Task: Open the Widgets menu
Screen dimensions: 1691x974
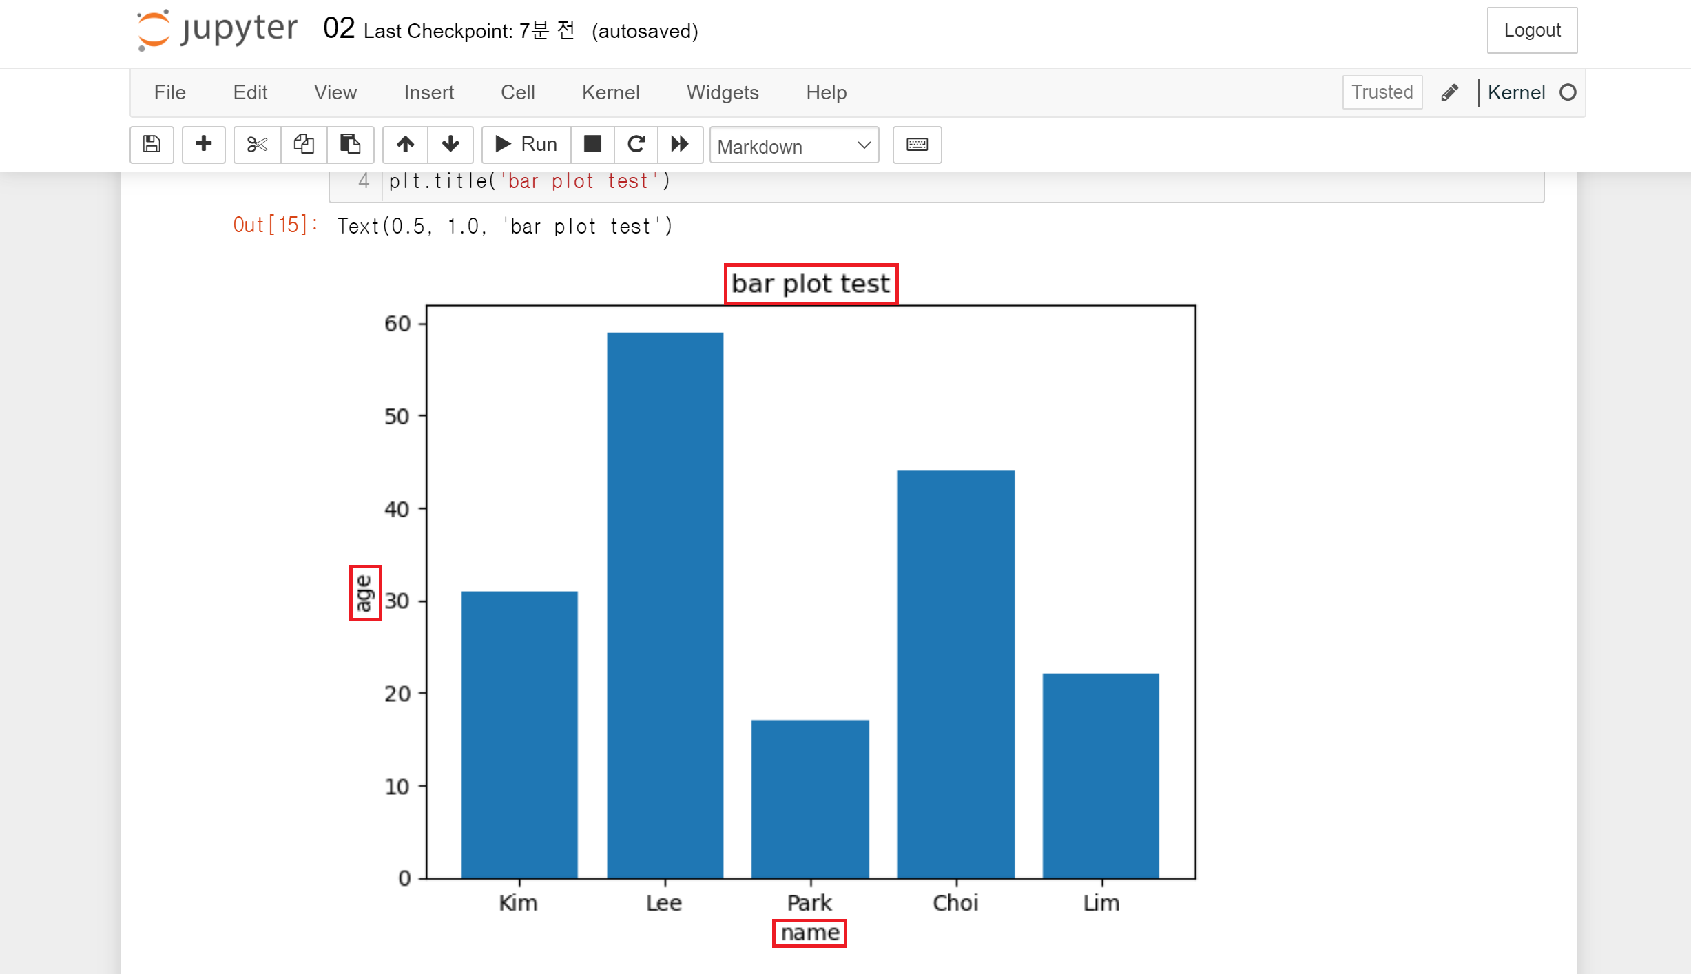Action: 722,92
